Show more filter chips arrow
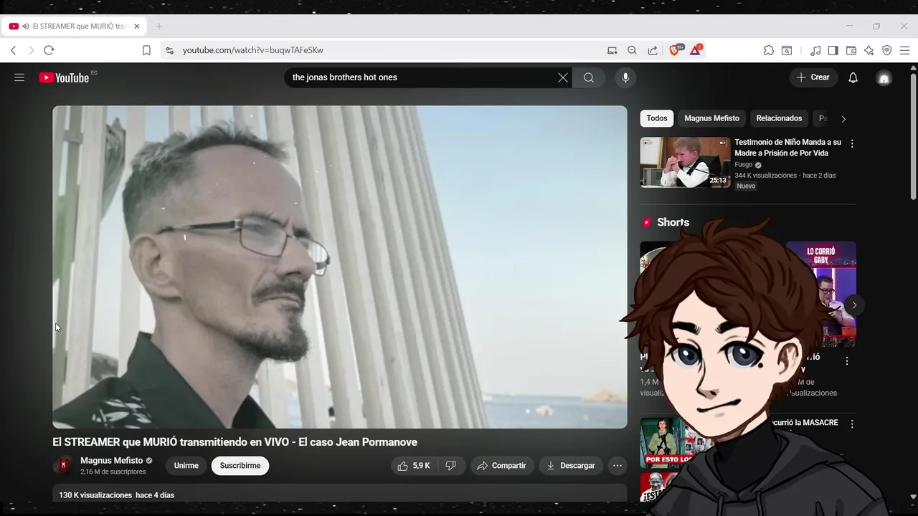This screenshot has height=516, width=918. tap(843, 119)
